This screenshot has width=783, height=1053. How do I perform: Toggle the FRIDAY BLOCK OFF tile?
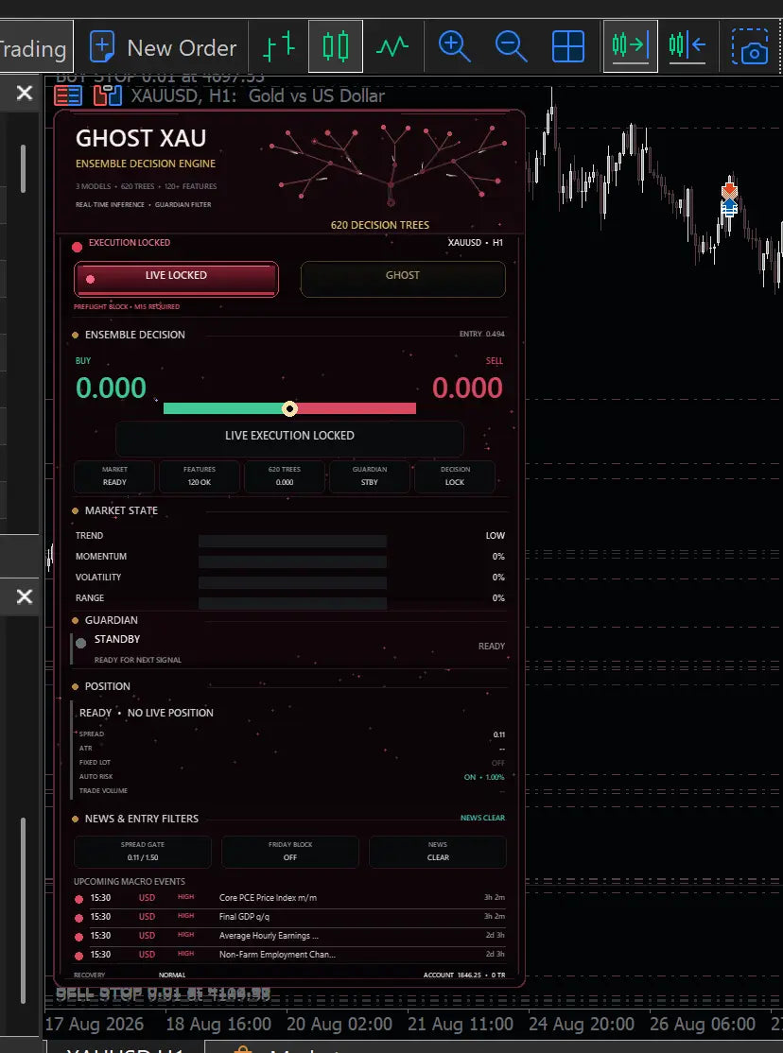coord(289,852)
